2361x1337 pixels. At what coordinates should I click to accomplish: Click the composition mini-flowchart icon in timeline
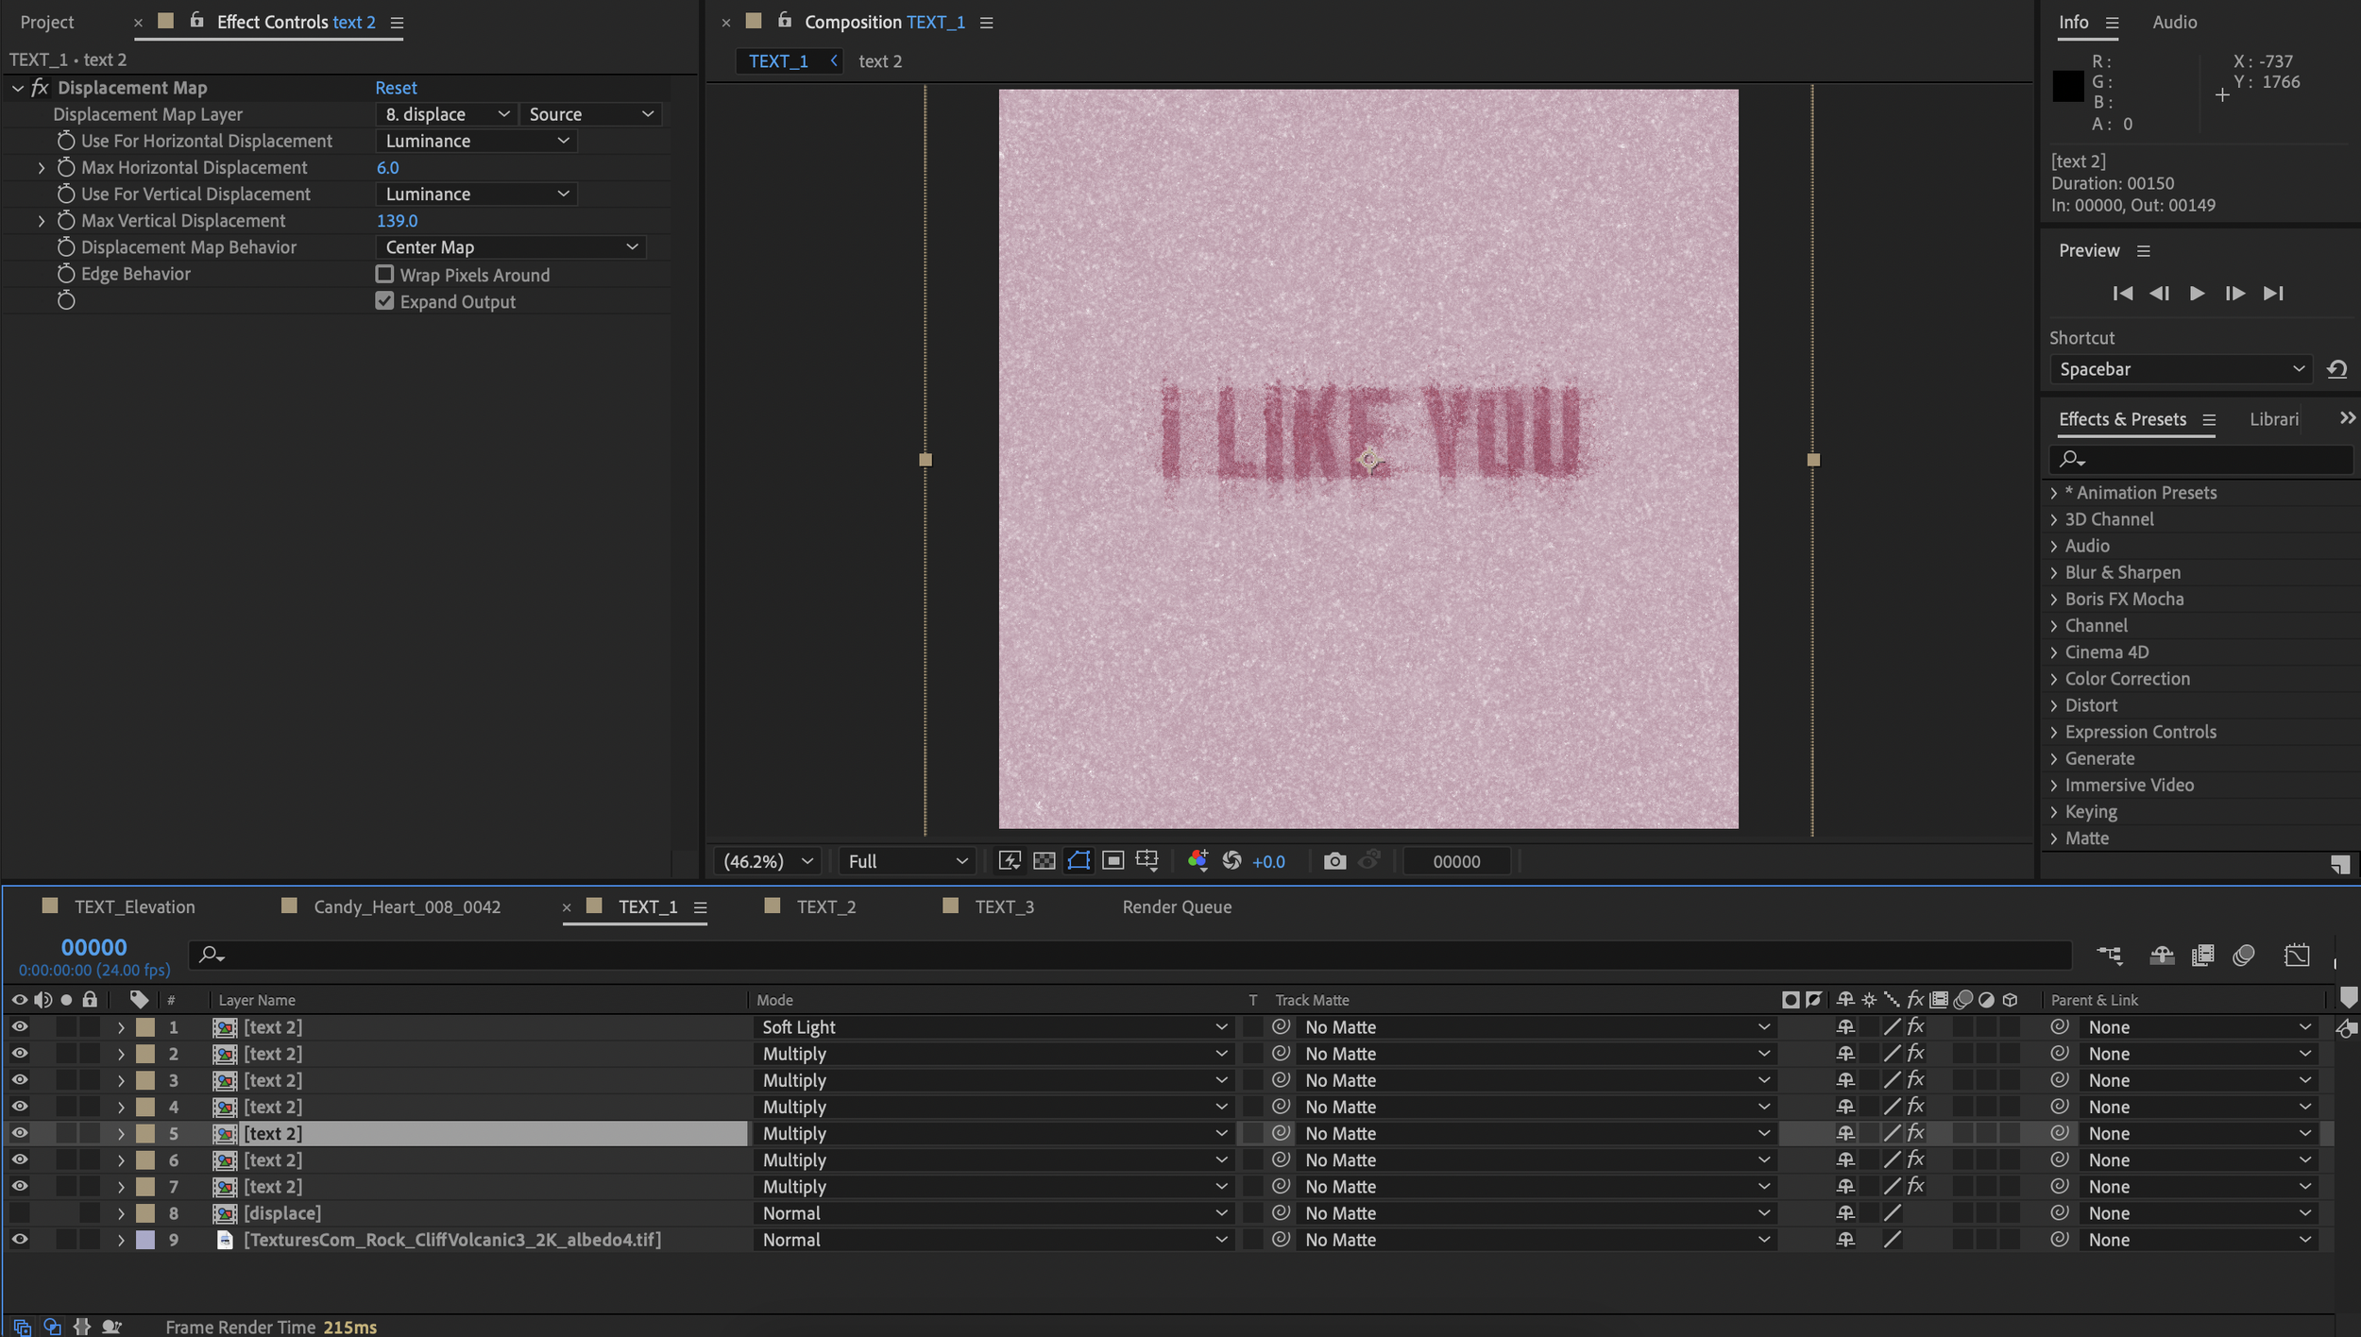tap(2109, 956)
